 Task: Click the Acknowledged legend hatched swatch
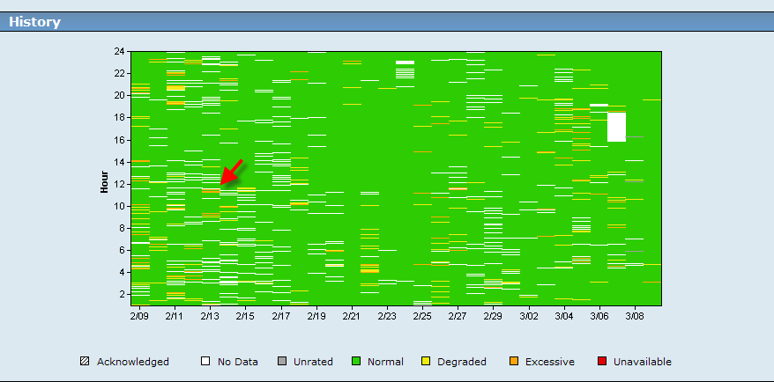point(85,361)
